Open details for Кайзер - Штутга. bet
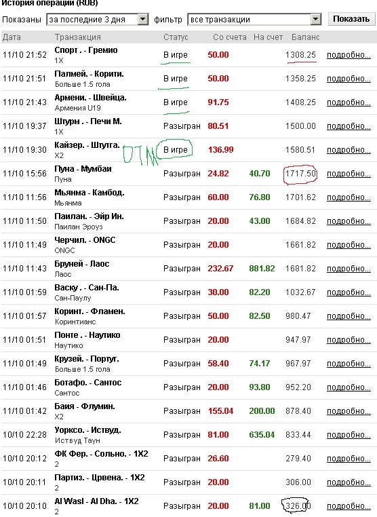 349,150
